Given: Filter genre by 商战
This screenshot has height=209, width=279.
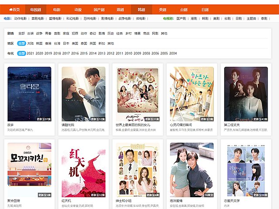Looking at the screenshot, I should tap(146, 34).
